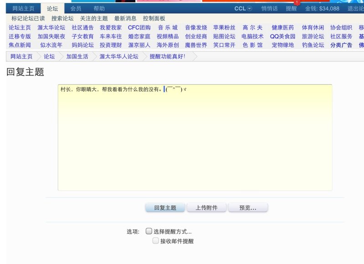Open the 妈妈论坛 link
364x264 pixels.
tap(82, 45)
